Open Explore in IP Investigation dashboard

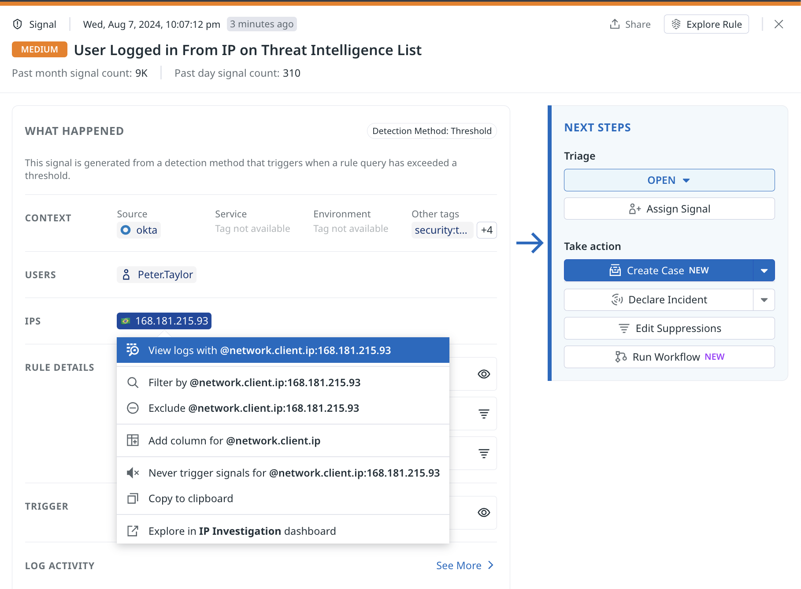click(283, 531)
